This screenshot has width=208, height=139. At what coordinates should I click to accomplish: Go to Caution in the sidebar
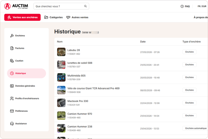tap(27, 61)
